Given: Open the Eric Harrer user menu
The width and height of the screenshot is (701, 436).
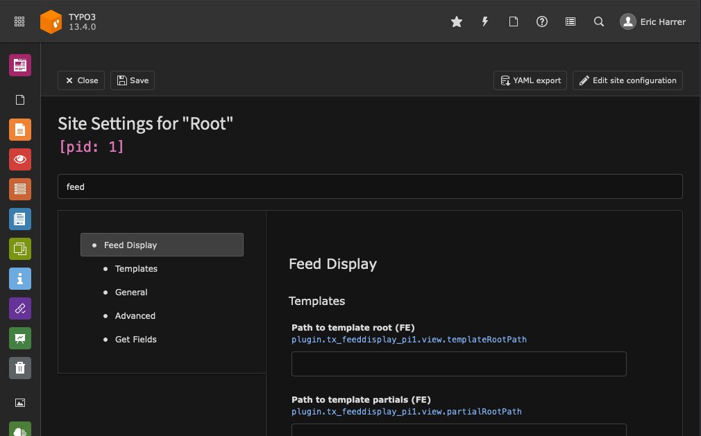Looking at the screenshot, I should (x=652, y=21).
